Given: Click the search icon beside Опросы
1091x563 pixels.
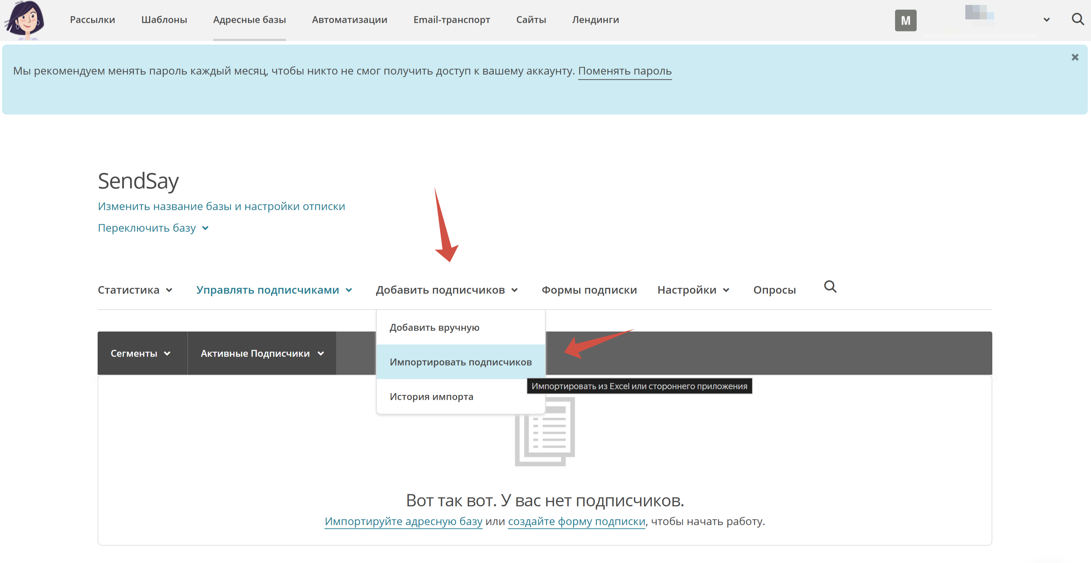Looking at the screenshot, I should (830, 287).
